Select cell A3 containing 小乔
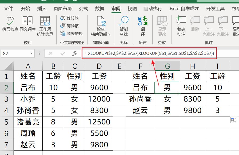The height and width of the screenshot is (155, 239). [x=28, y=99]
